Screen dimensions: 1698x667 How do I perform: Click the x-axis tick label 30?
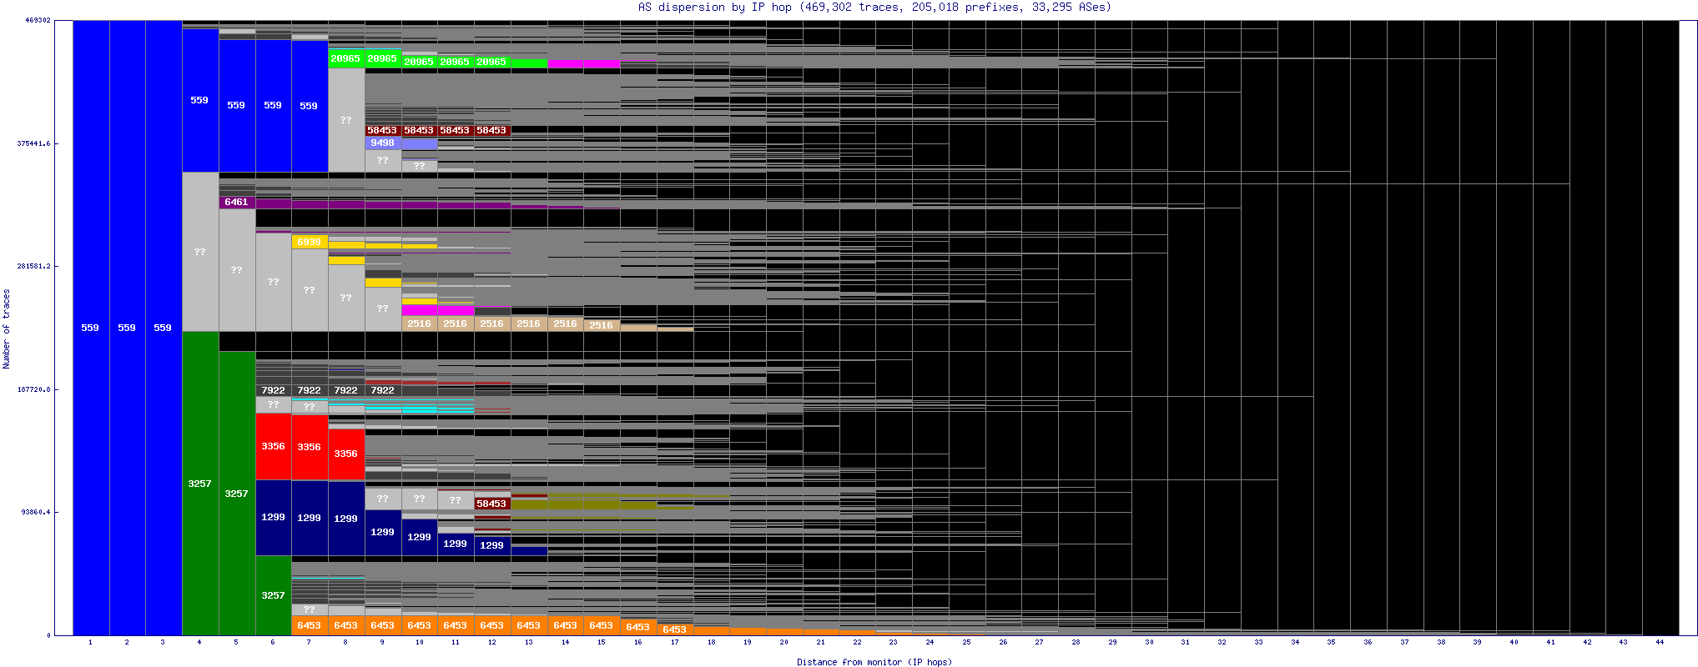pyautogui.click(x=1149, y=642)
